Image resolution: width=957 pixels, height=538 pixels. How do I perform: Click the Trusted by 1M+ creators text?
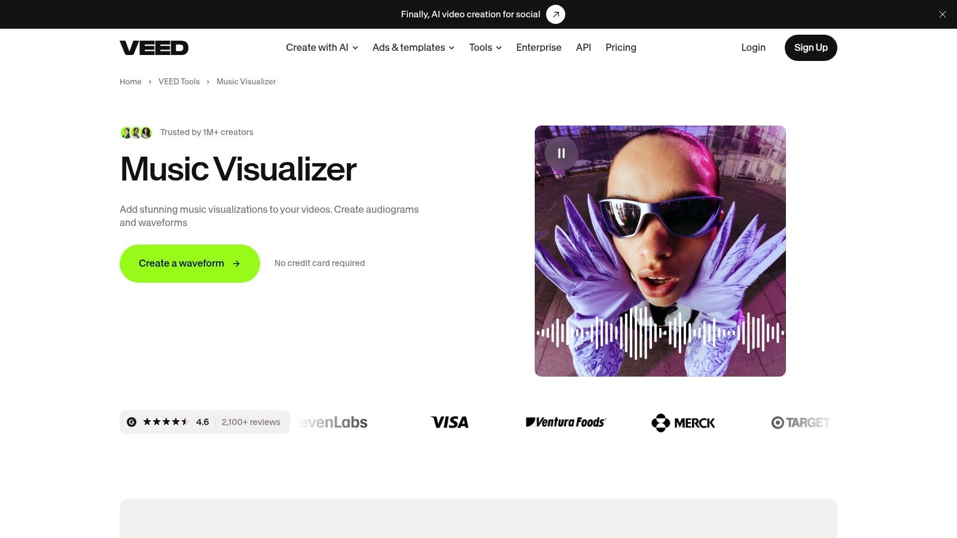click(207, 132)
